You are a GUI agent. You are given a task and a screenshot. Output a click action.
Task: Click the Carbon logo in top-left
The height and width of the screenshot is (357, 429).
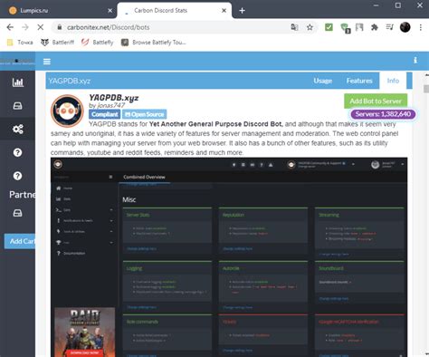coord(17,62)
